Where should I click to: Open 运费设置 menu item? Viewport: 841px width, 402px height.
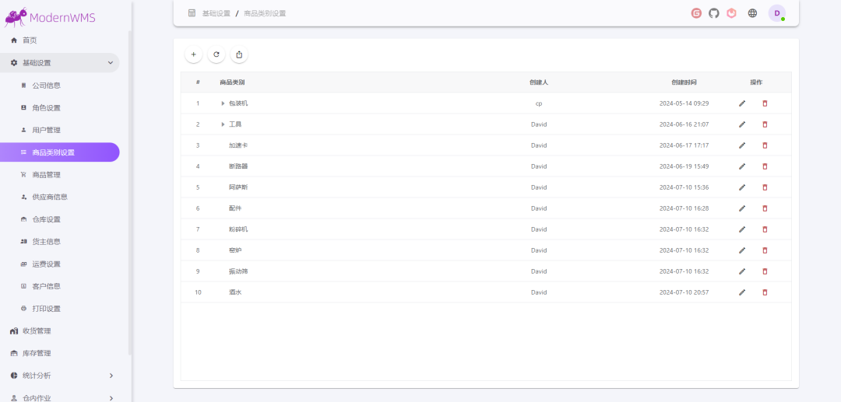[59, 264]
